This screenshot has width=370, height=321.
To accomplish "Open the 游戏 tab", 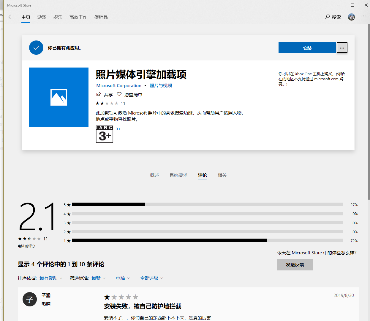I will 42,17.
